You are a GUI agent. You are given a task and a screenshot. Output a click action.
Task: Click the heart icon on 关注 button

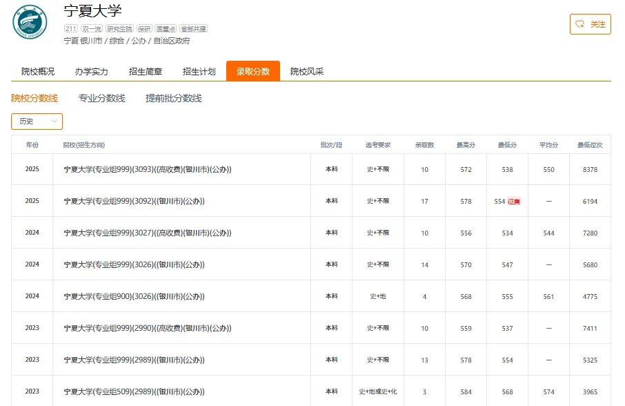coord(580,24)
